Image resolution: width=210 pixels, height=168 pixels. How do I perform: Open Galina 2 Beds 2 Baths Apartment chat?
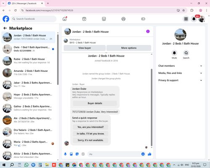coord(29,108)
